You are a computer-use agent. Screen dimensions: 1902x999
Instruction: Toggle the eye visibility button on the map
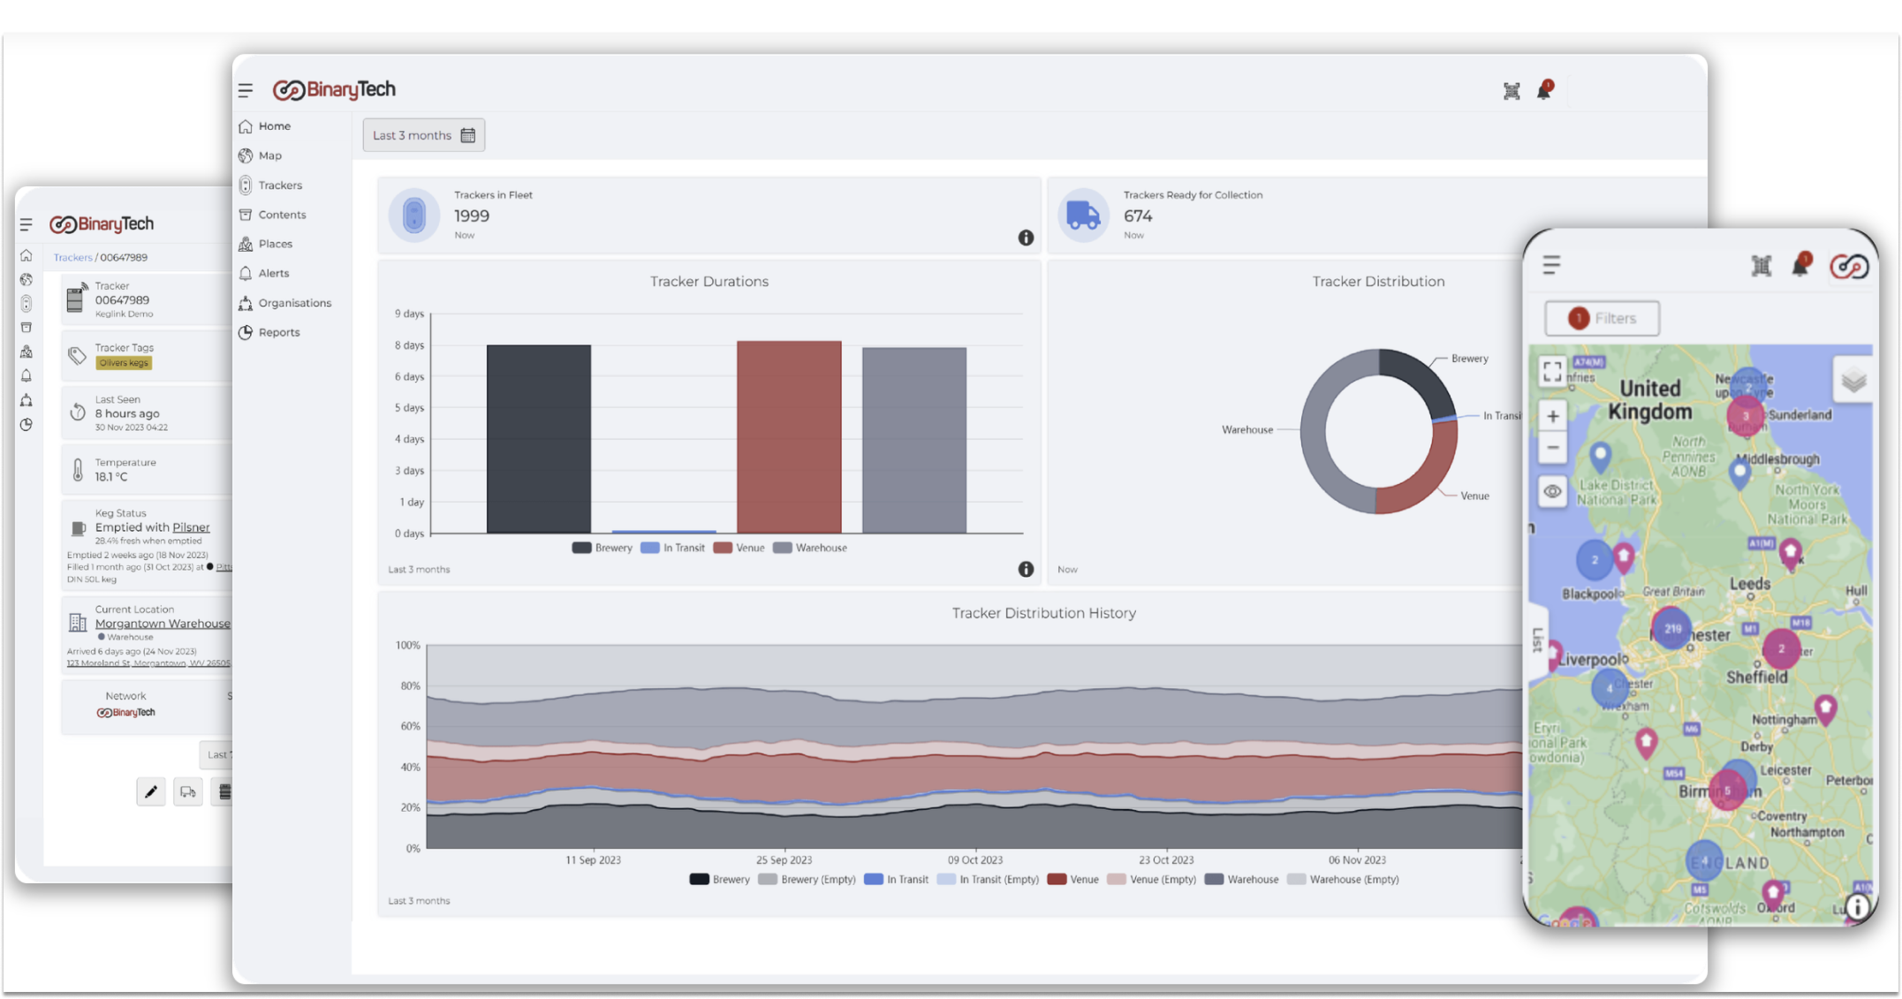click(1552, 491)
